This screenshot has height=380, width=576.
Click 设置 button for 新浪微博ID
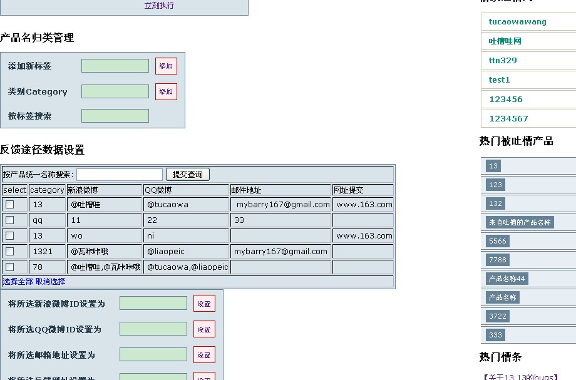(x=204, y=304)
